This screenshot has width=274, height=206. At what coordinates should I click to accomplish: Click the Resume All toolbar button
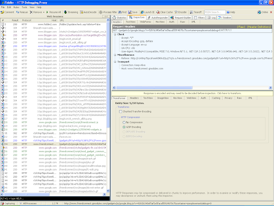(x=54, y=12)
